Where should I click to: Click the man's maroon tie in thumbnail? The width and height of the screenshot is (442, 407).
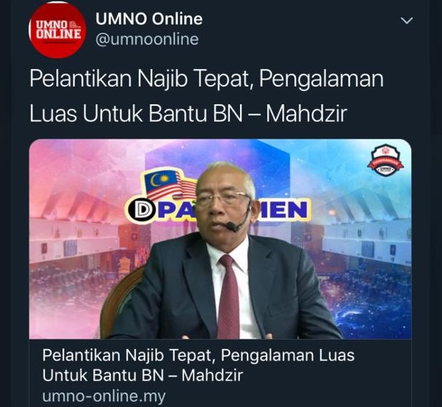pyautogui.click(x=229, y=297)
